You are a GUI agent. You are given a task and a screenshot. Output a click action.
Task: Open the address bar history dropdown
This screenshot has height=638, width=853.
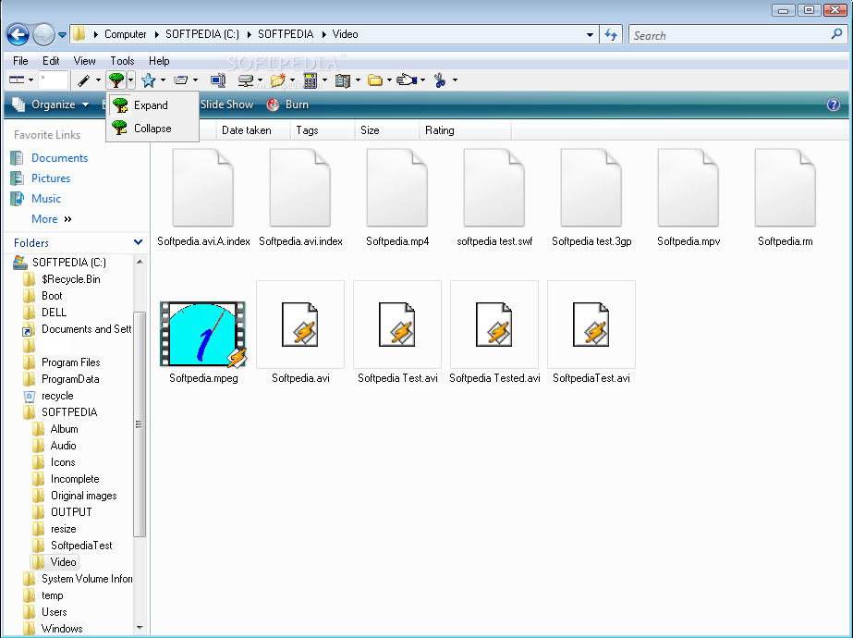(590, 35)
